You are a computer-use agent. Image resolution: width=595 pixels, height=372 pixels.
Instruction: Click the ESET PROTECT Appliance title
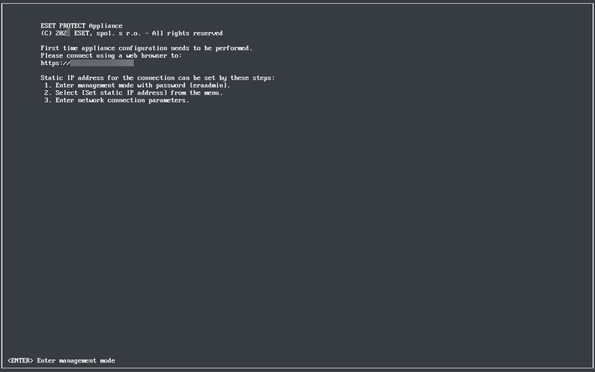(x=81, y=26)
